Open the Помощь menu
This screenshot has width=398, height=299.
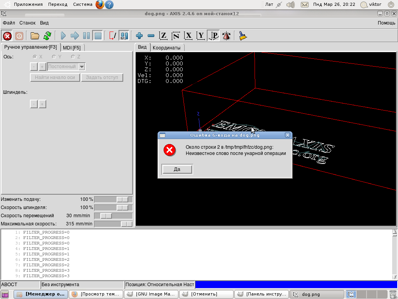pyautogui.click(x=386, y=23)
